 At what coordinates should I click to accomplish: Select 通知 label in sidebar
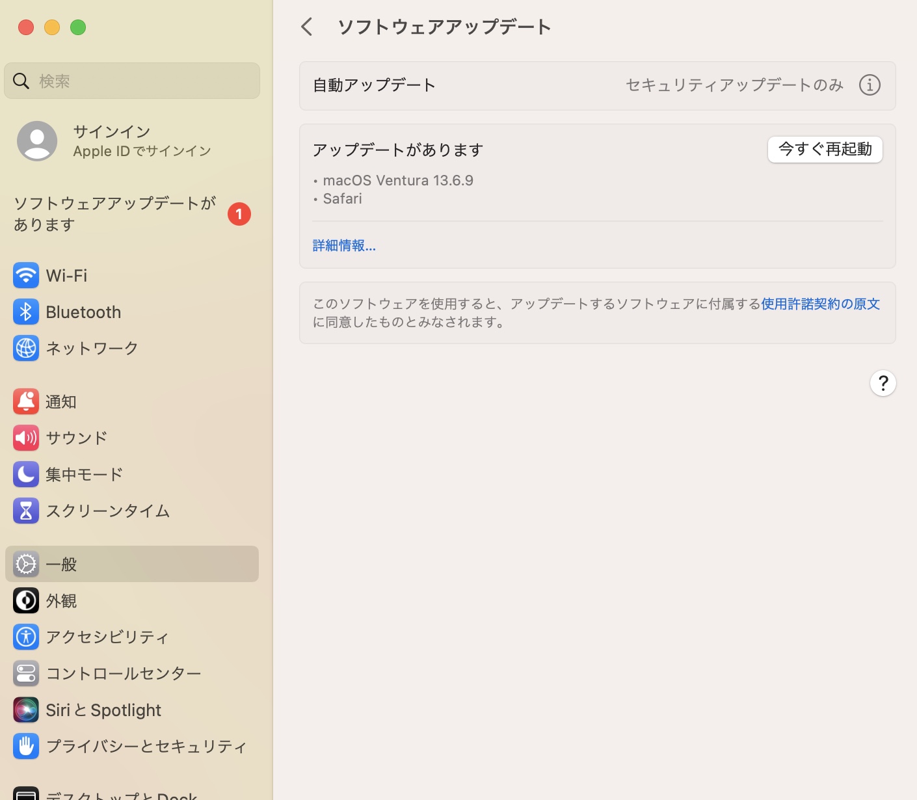point(61,402)
